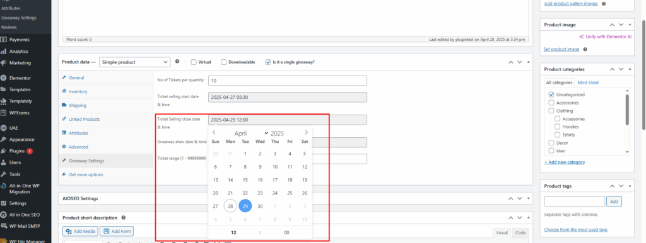Click the Add Media button
The image size is (646, 243).
[x=80, y=232]
